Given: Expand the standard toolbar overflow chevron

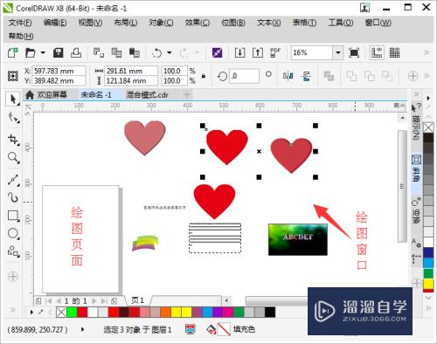Looking at the screenshot, I should (427, 52).
